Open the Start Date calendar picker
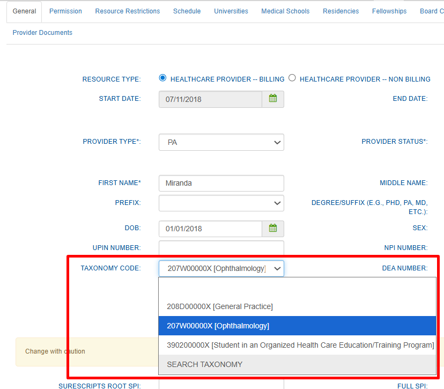Image resolution: width=444 pixels, height=389 pixels. (273, 99)
